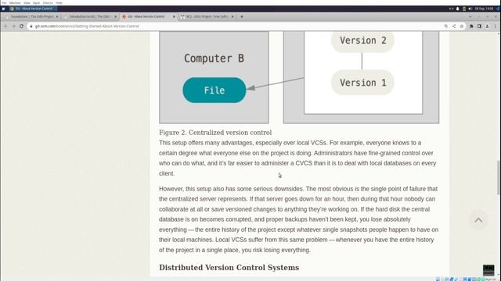Viewport: 501px width, 281px height.
Task: Open the Machine menu
Action: (x=15, y=3)
